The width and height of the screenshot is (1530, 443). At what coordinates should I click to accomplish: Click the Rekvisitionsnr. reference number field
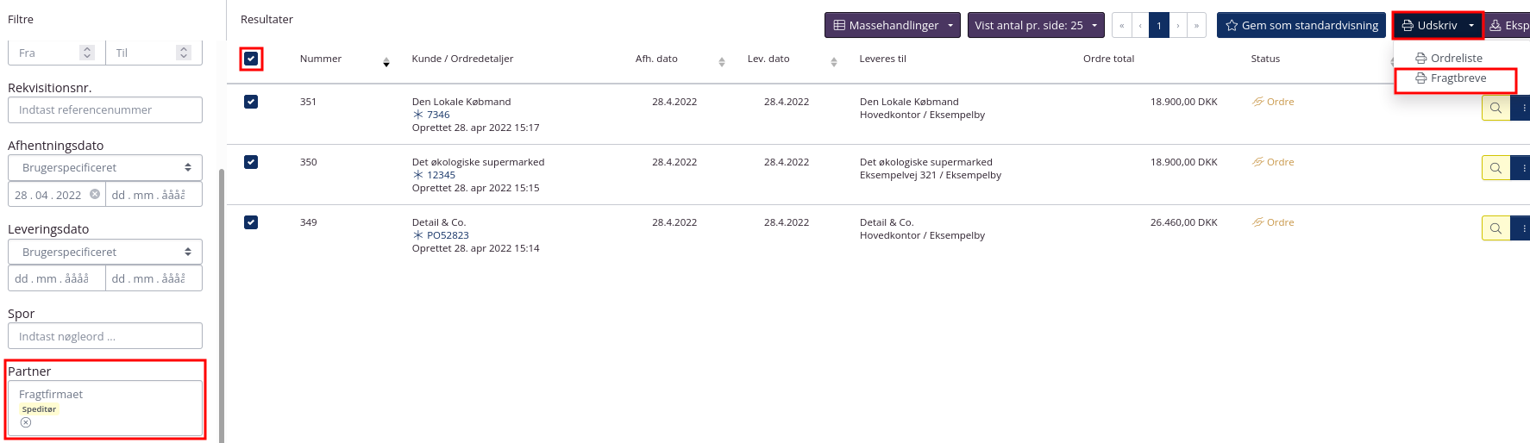(x=105, y=109)
